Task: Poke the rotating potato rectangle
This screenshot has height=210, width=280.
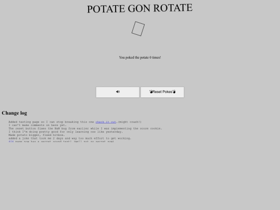Action: [138, 29]
